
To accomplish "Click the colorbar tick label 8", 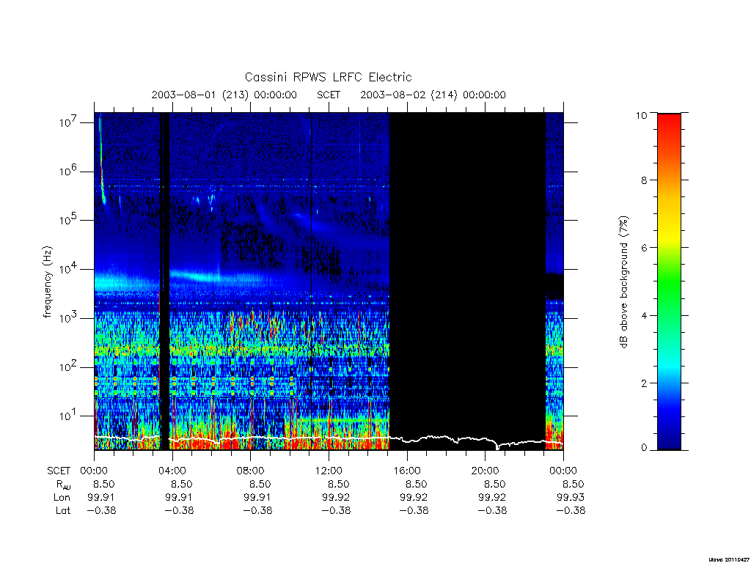I will tap(644, 180).
